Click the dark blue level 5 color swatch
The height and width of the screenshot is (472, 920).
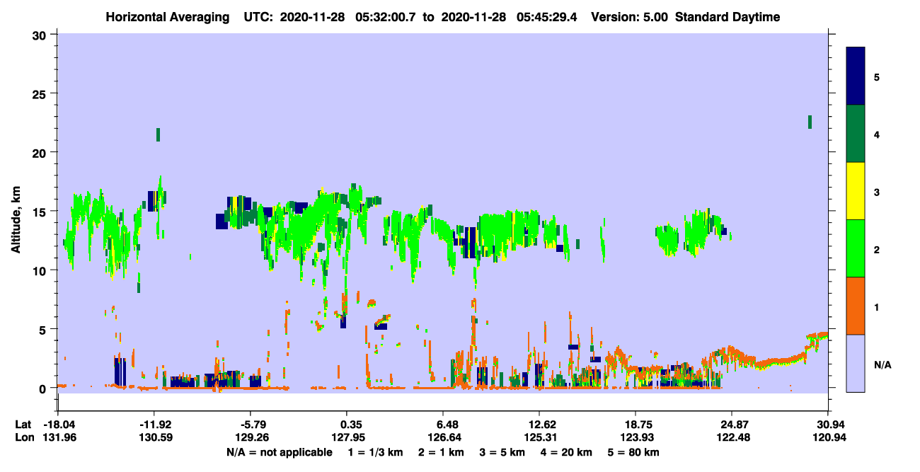856,76
